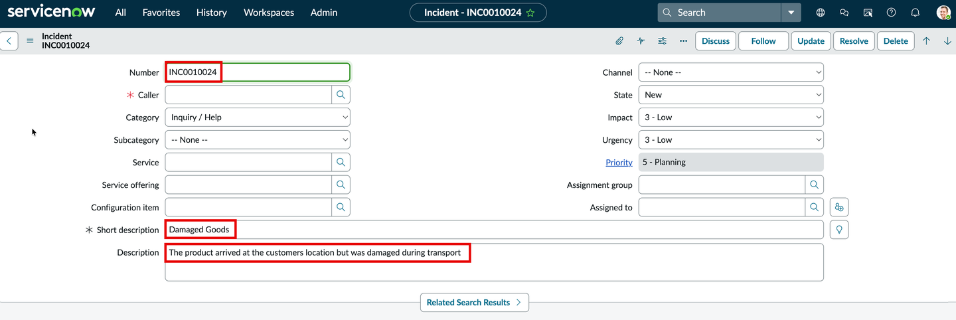Click the Resolve button
The width and height of the screenshot is (956, 320).
[854, 41]
